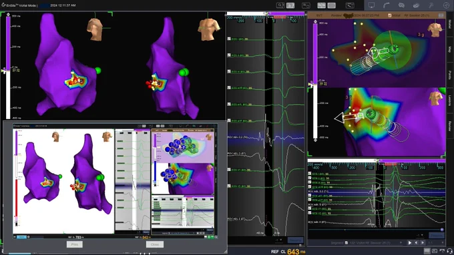454x255 pixels.
Task: Step back one frame in review playback
Action: coord(416,243)
